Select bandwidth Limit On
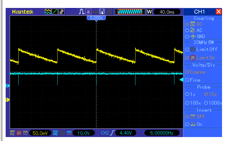 point(200,58)
